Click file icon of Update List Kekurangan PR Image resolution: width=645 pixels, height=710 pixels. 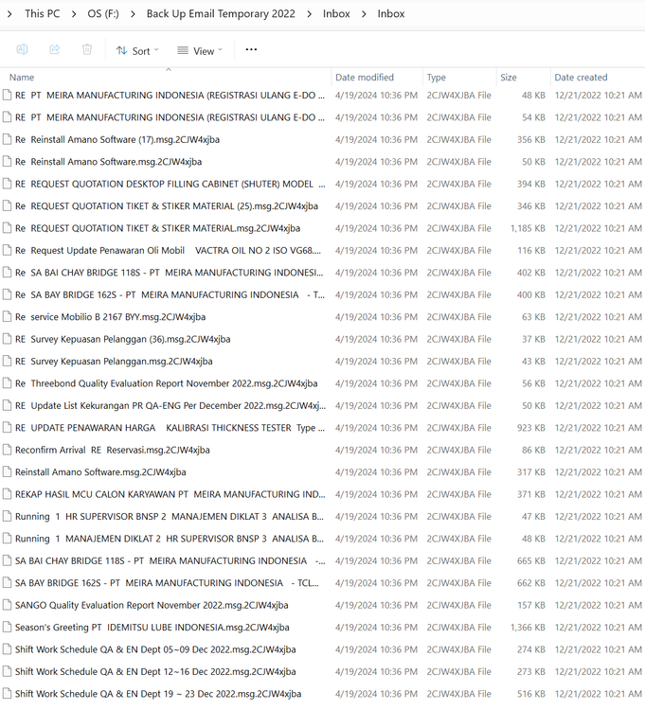pyautogui.click(x=7, y=406)
